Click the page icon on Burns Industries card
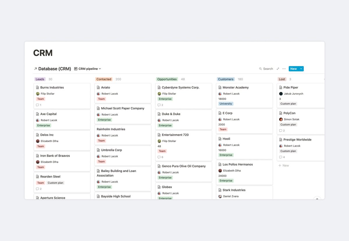Screen dimensions: 349x241 tap(37, 87)
